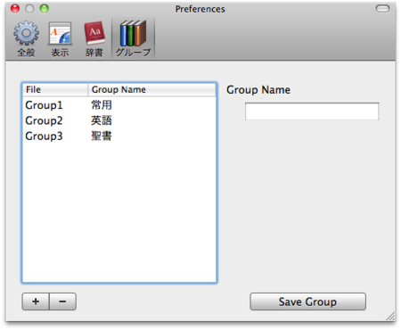Image resolution: width=401 pixels, height=330 pixels.
Task: Close the Preferences window
Action: pos(15,9)
